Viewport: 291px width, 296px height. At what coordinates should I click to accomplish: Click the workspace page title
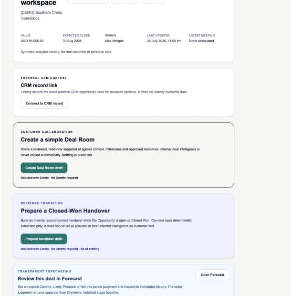click(39, 3)
